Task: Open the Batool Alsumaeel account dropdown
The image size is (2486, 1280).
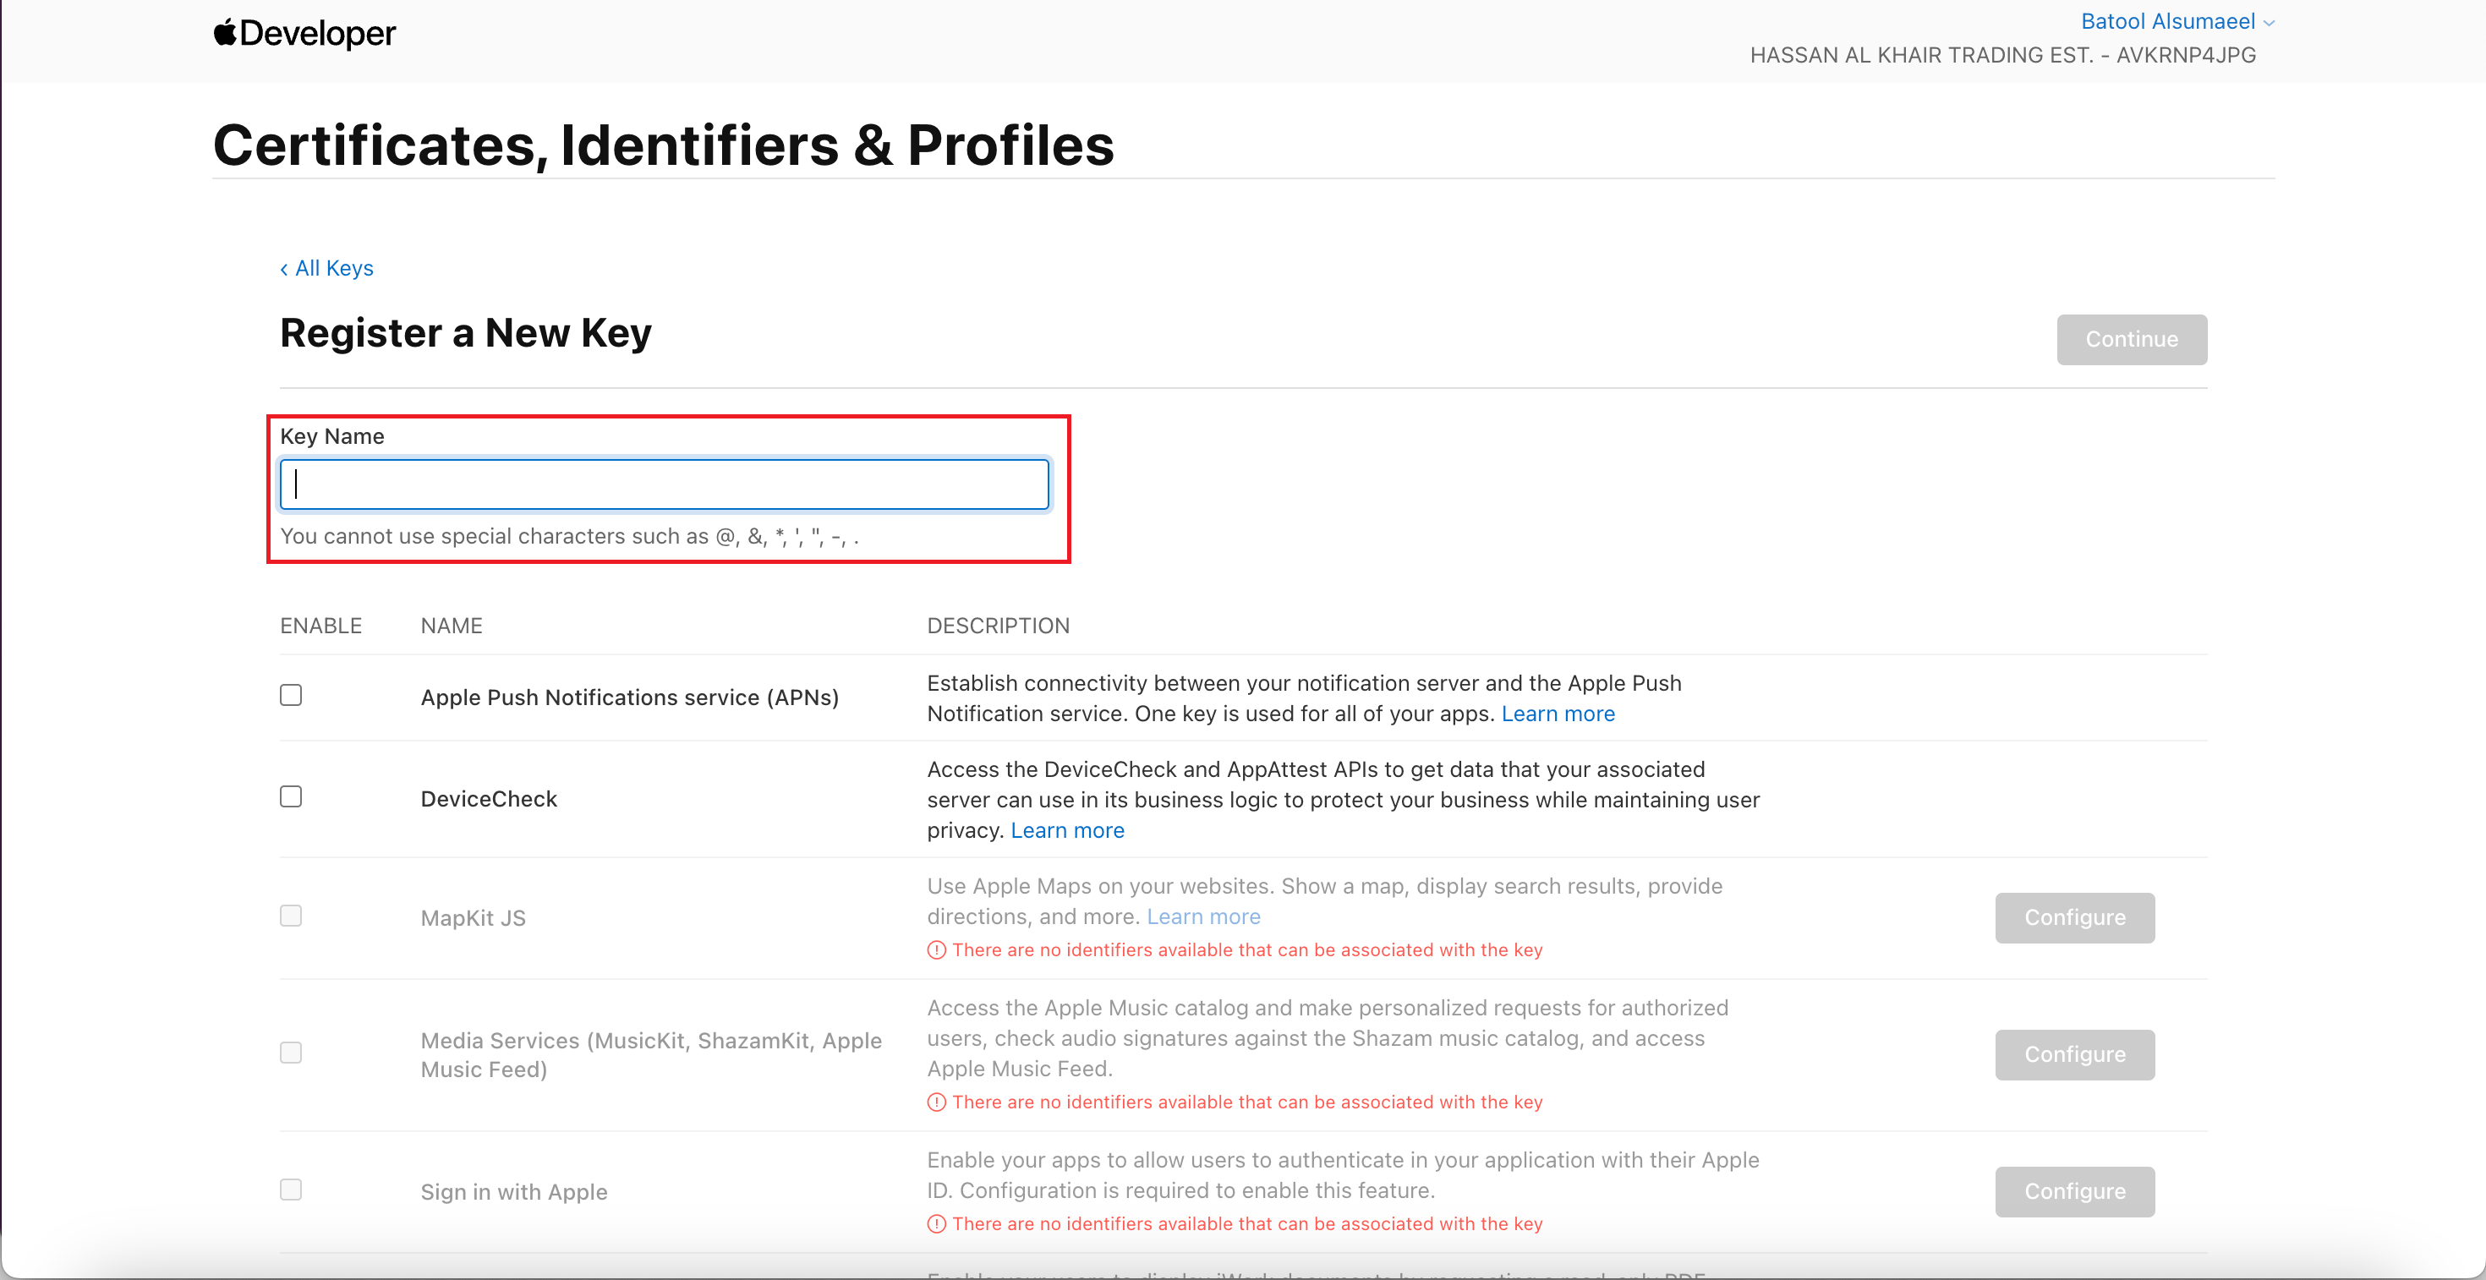Action: [2177, 21]
